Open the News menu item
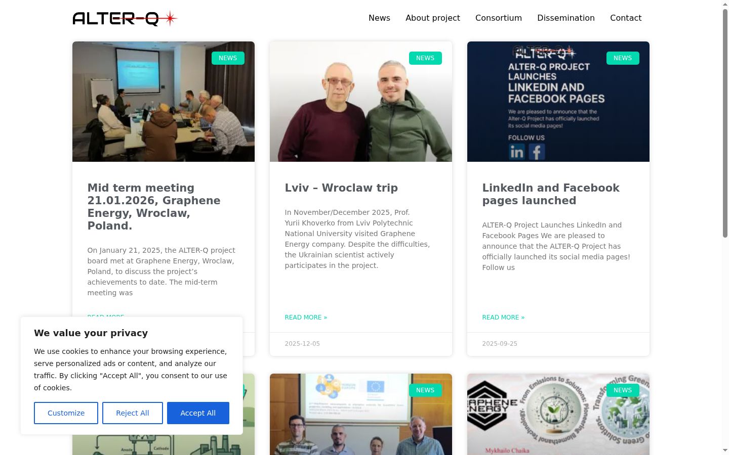Screen dimensions: 729x455 tap(379, 18)
